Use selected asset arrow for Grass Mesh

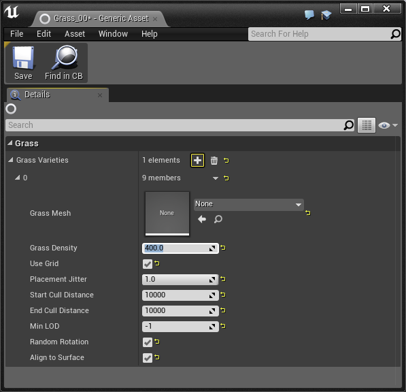(202, 219)
